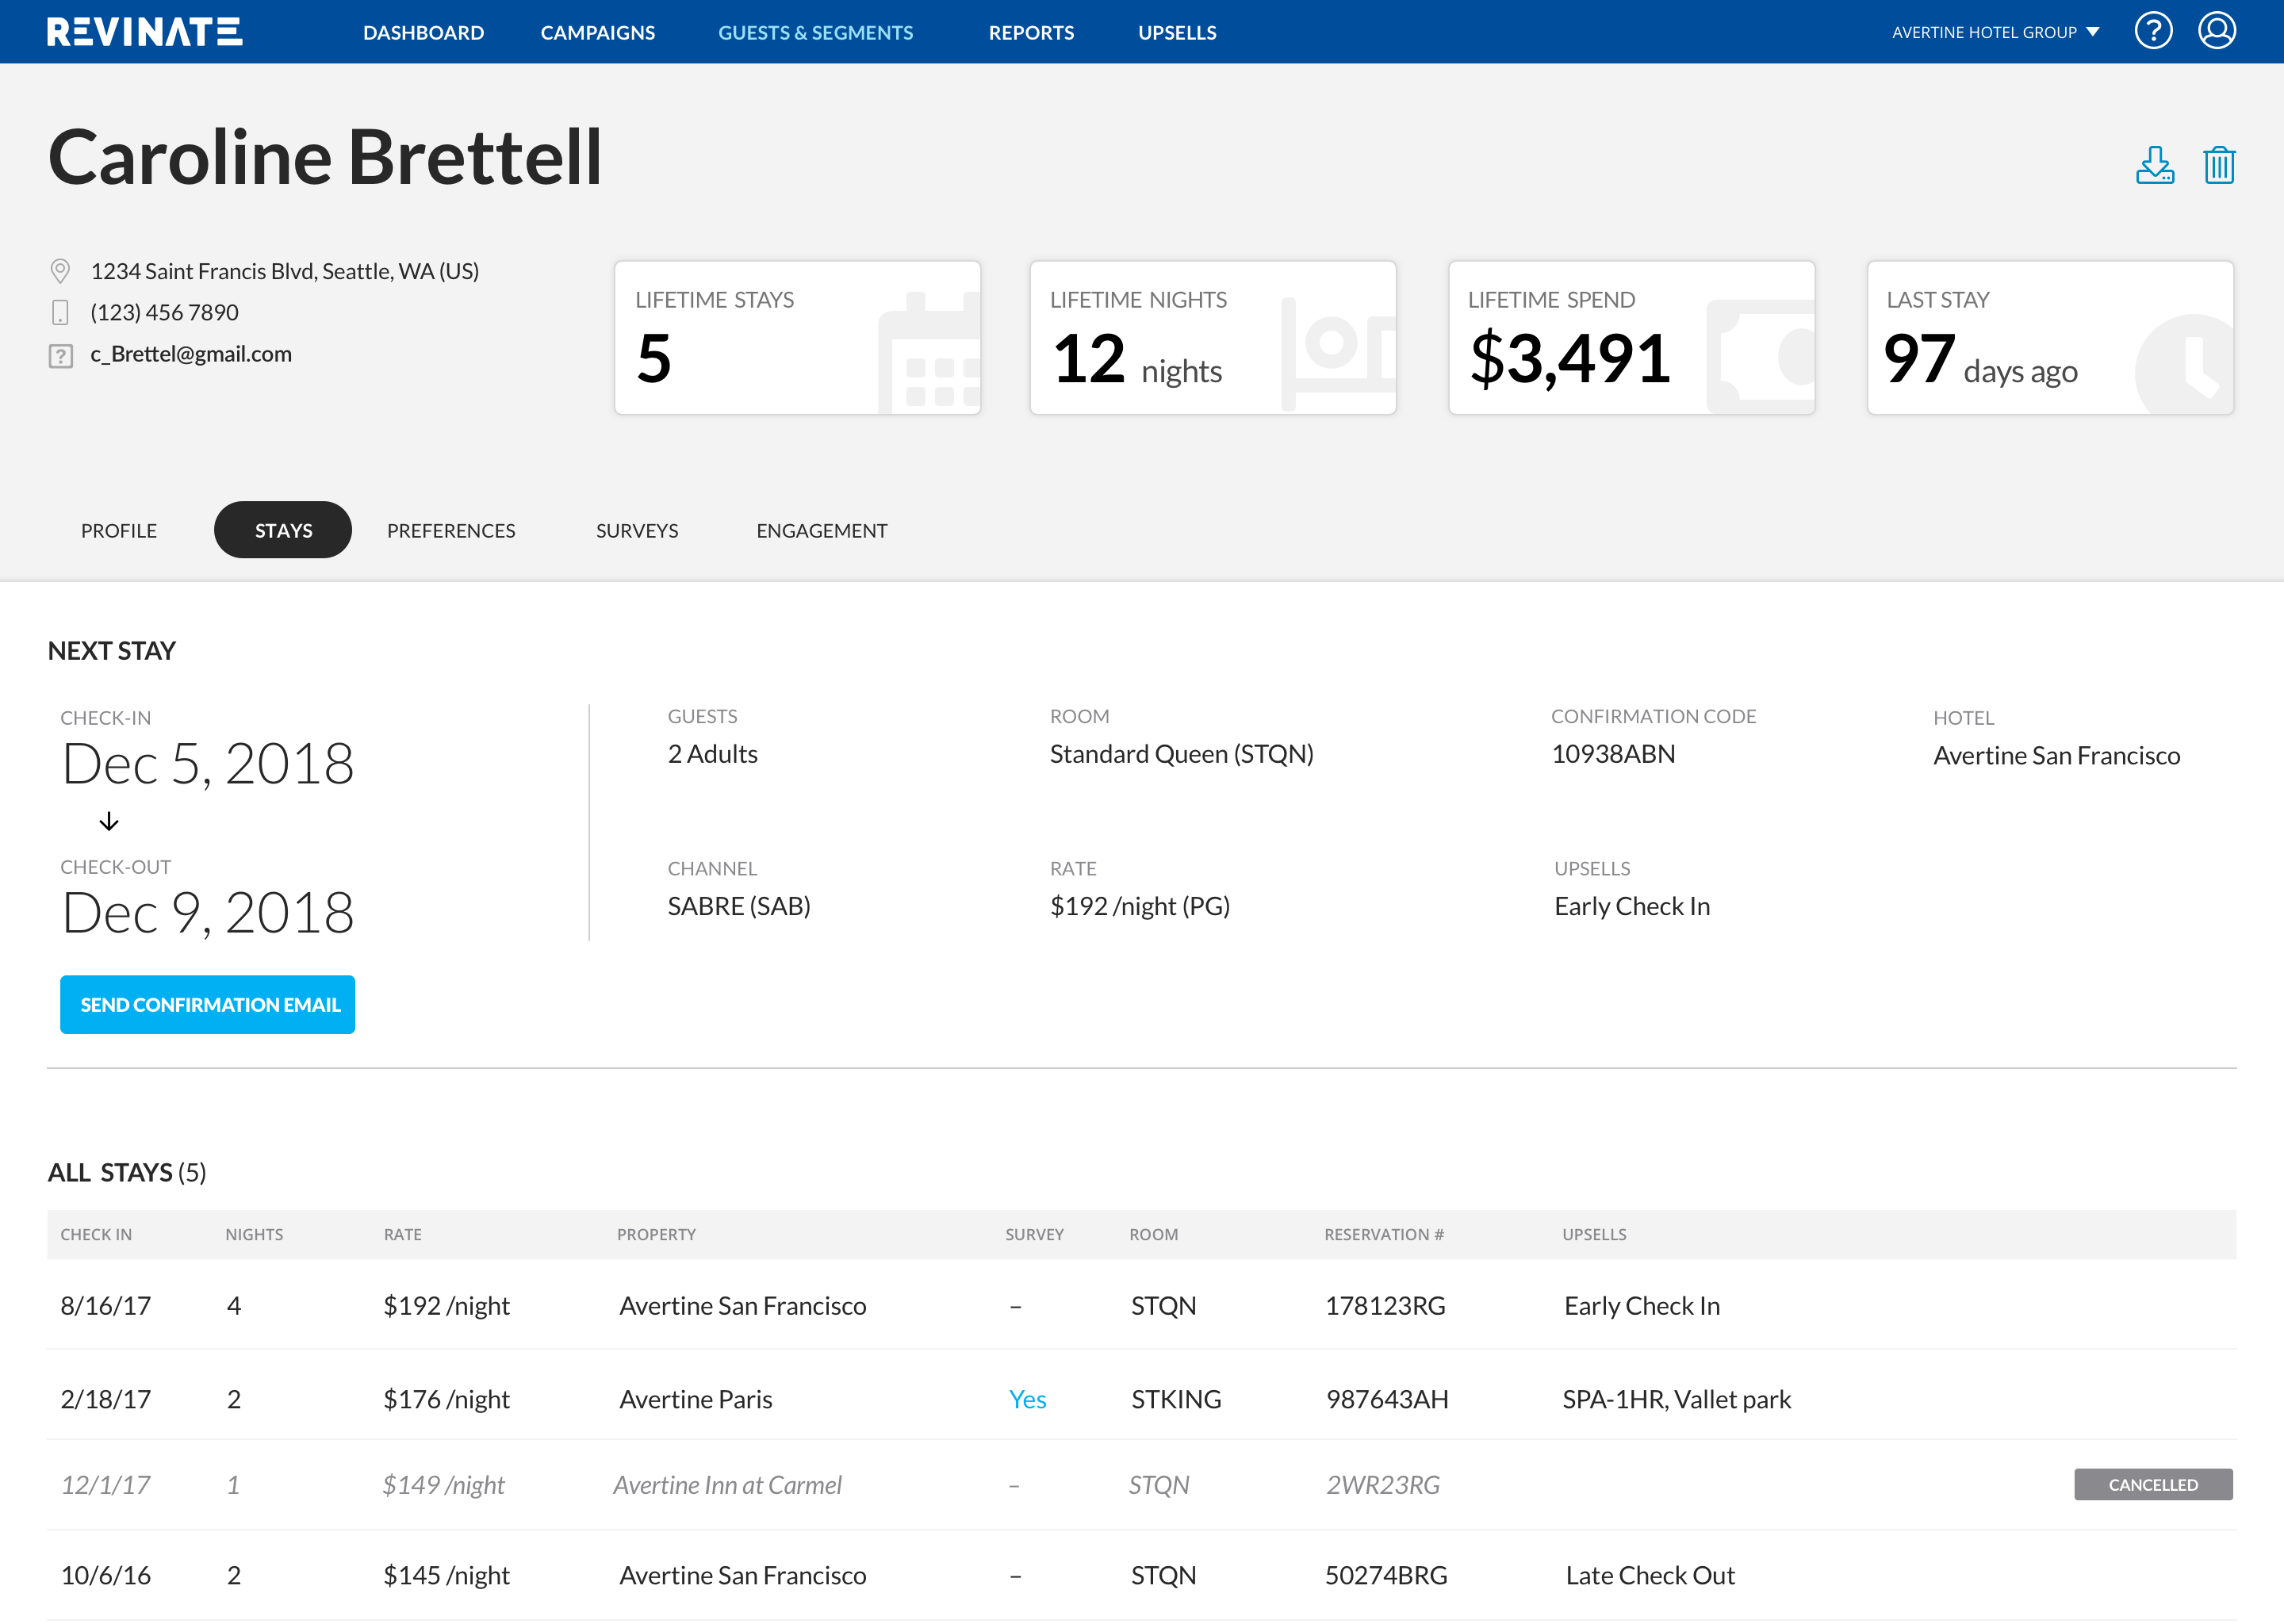Open the Campaigns menu
The image size is (2284, 1624).
tap(597, 33)
